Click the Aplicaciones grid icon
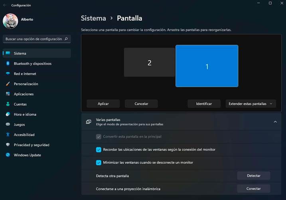Screen dimensions: 286x200 (x=8, y=94)
